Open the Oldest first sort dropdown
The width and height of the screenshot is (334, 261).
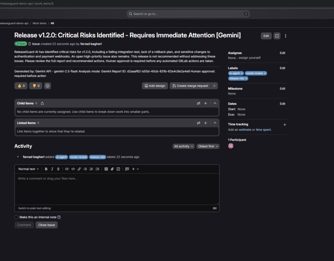pyautogui.click(x=208, y=146)
